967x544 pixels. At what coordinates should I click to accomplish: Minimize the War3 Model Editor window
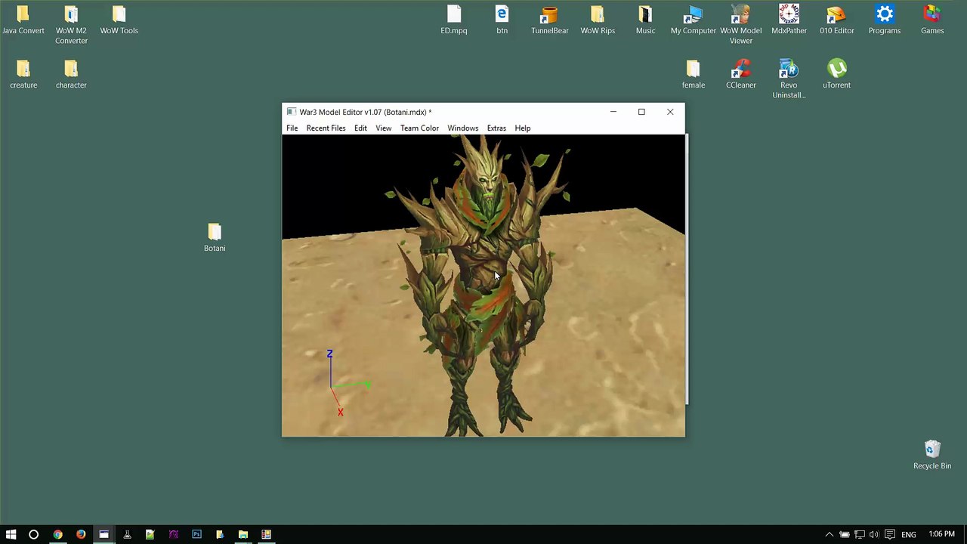tap(613, 112)
